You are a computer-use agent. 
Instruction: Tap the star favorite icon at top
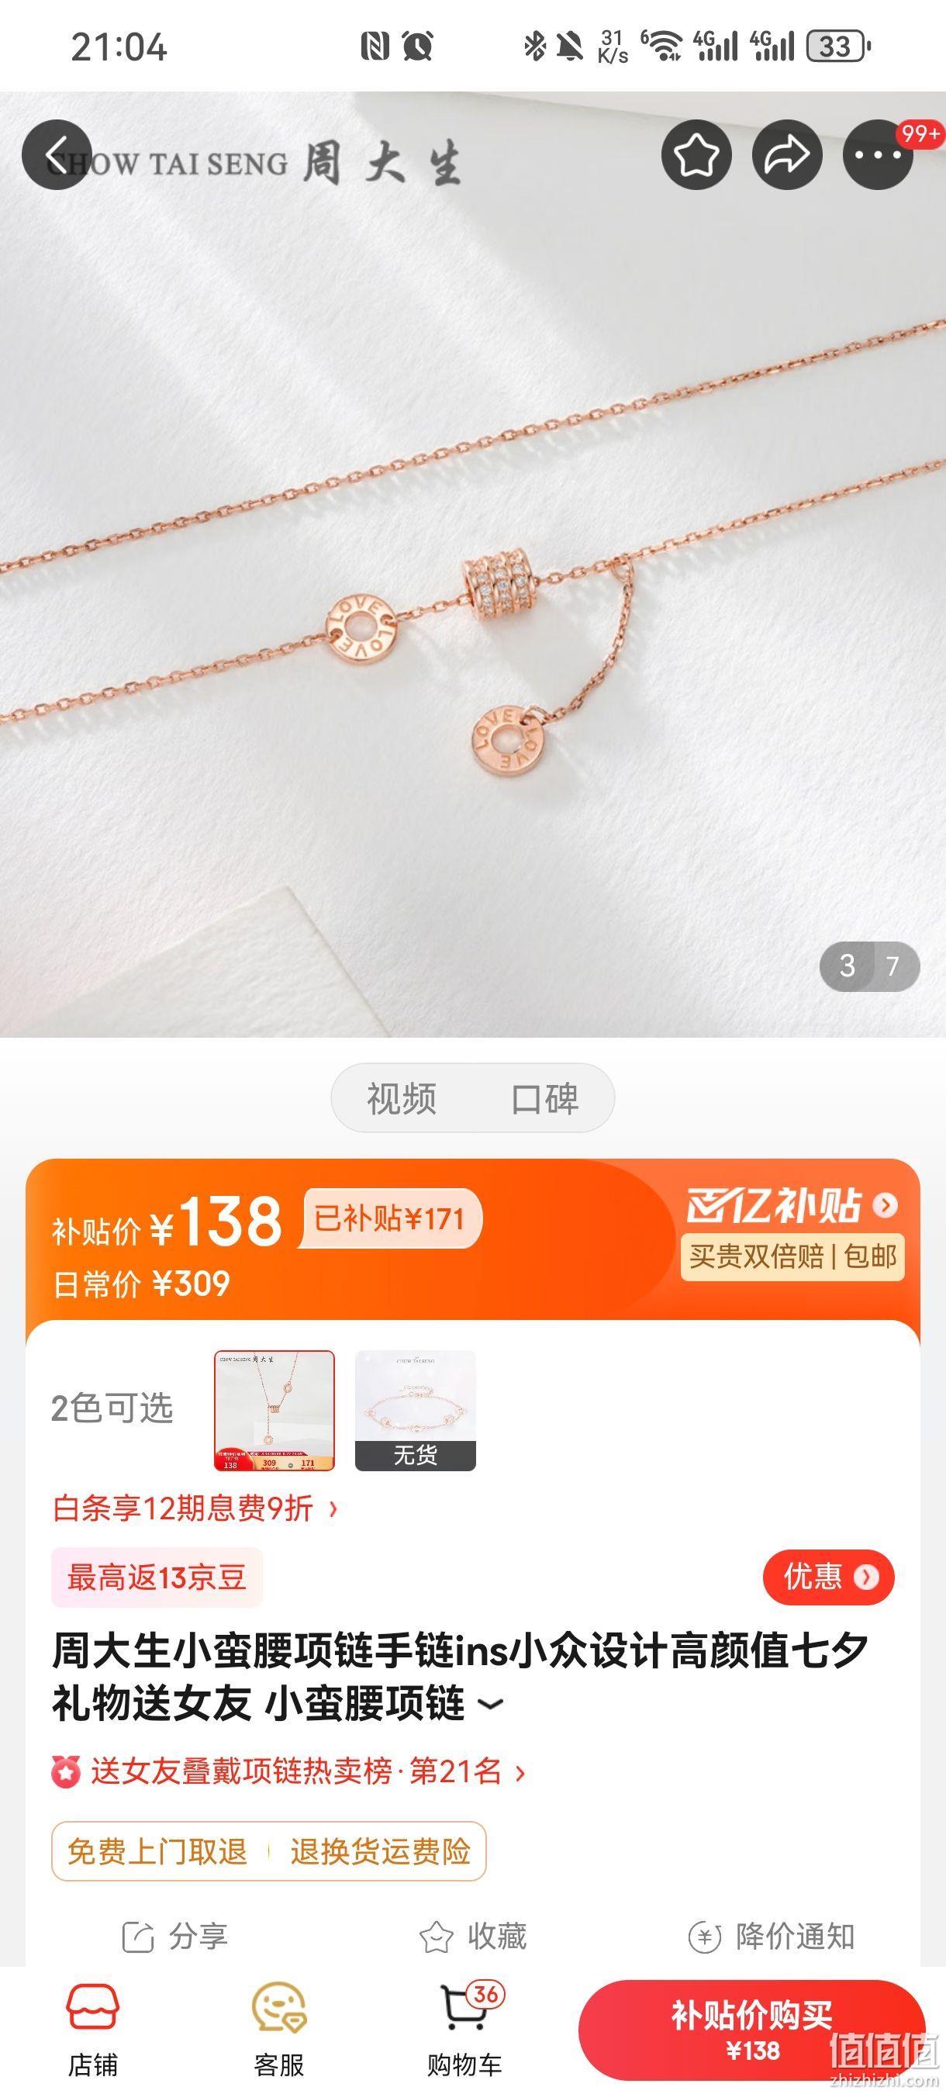[x=696, y=154]
